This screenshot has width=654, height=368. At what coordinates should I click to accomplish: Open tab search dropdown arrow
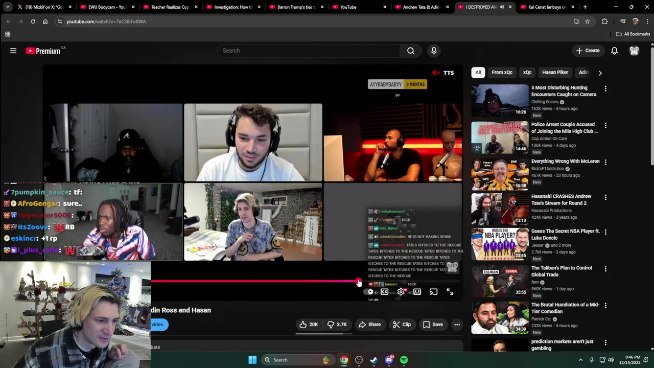pyautogui.click(x=7, y=7)
